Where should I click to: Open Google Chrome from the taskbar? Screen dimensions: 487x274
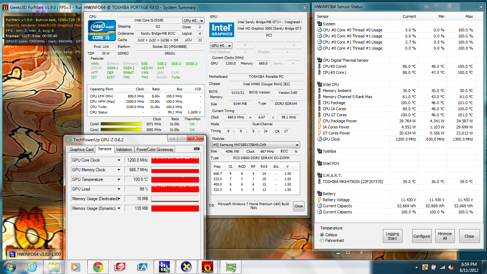point(98,267)
